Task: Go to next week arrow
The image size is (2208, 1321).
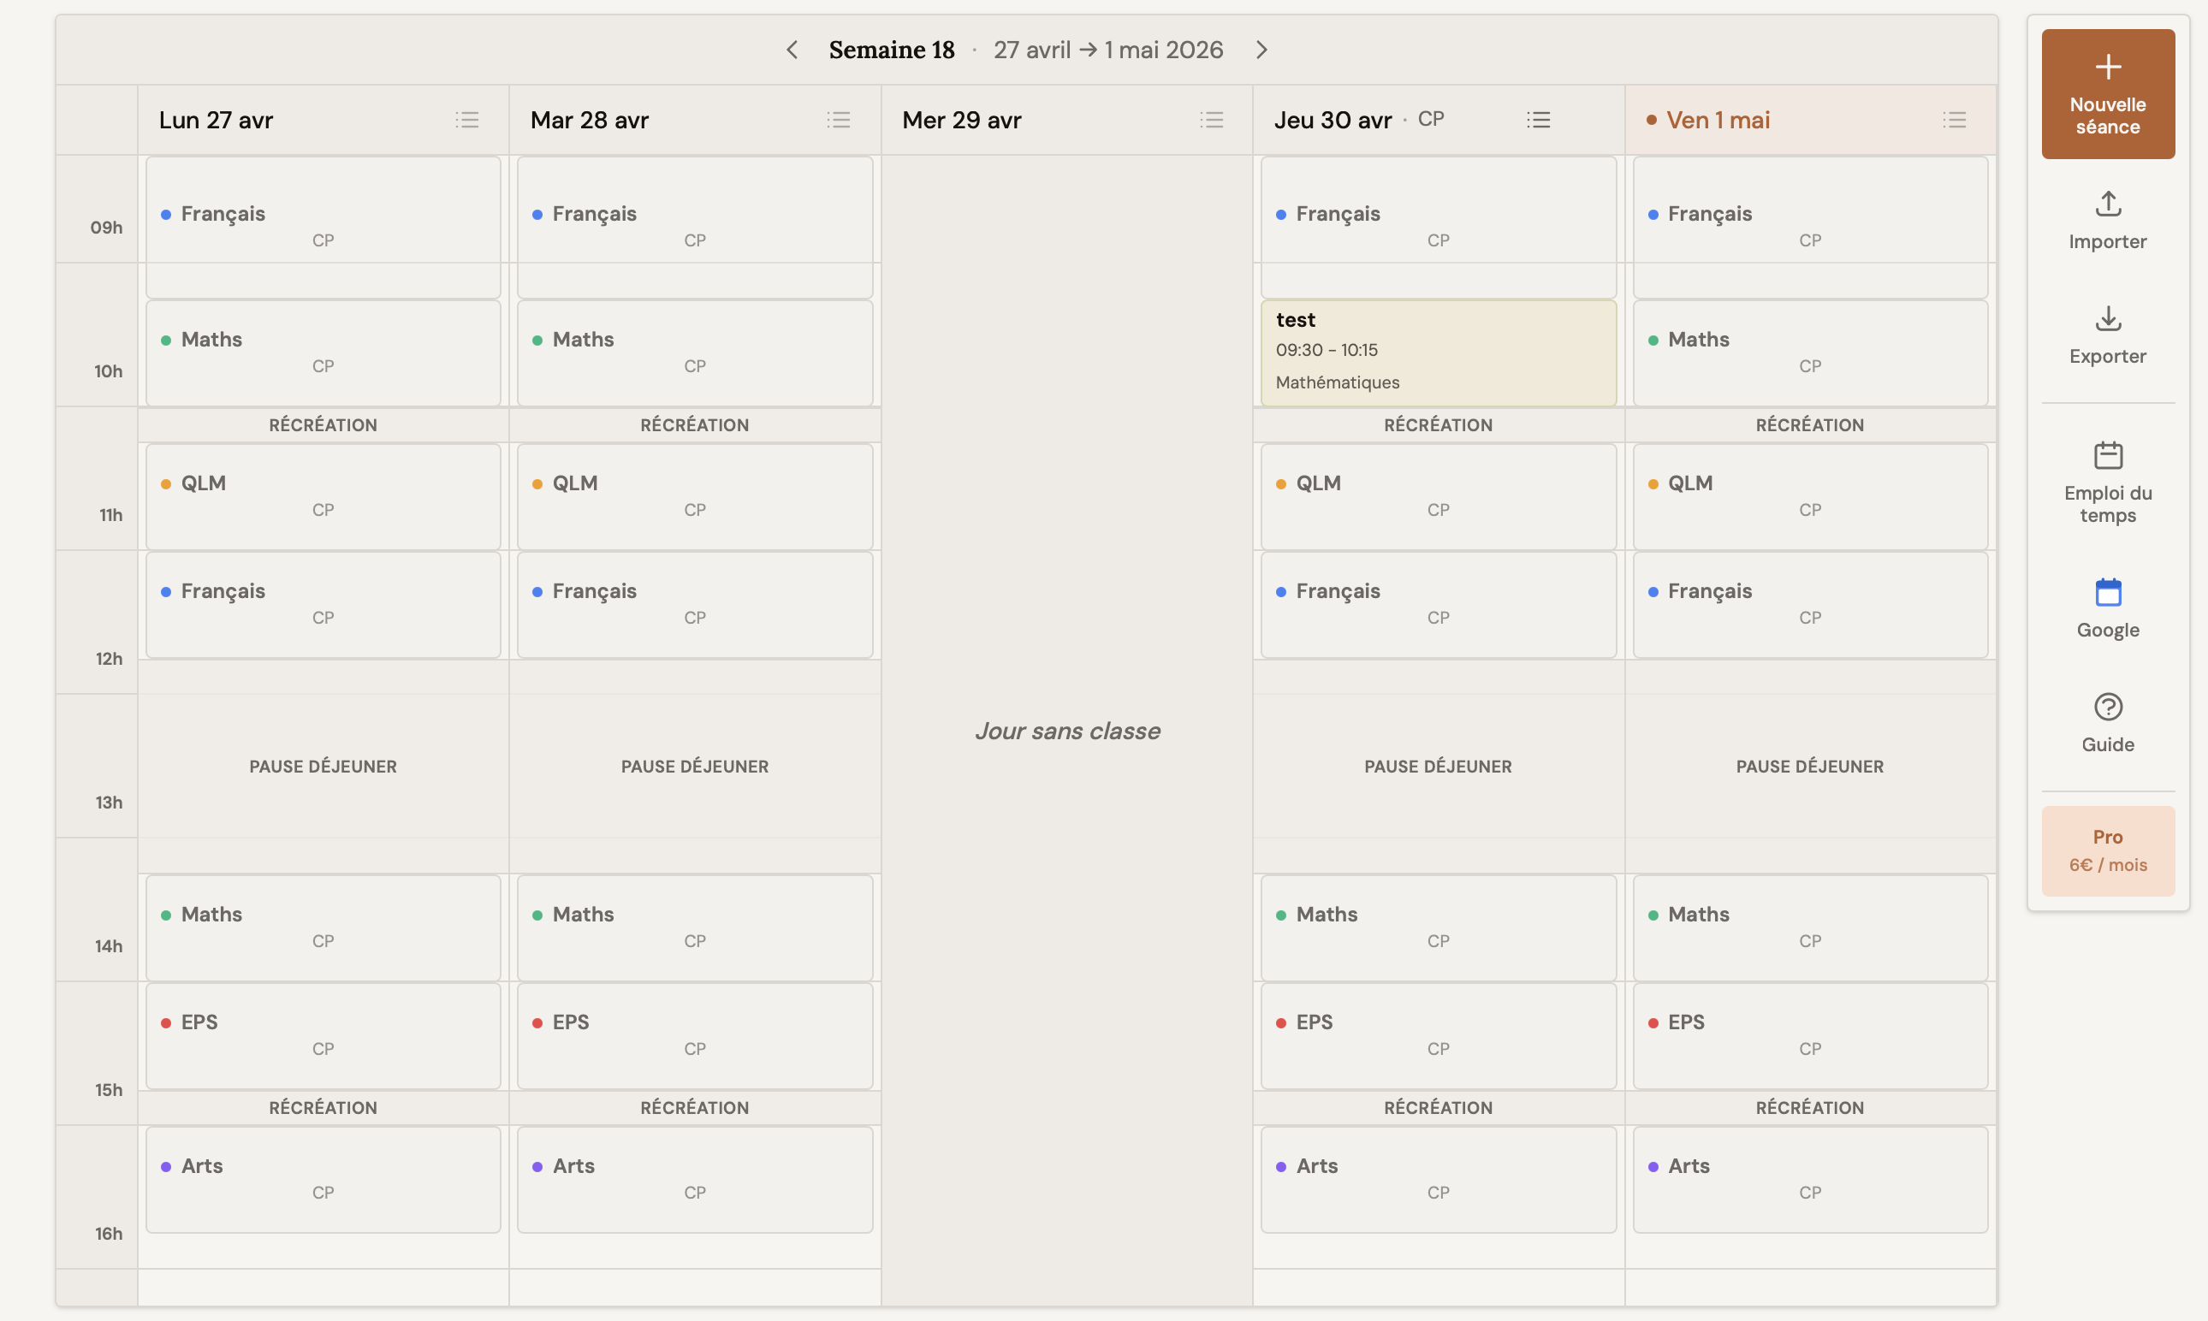Action: click(x=1261, y=50)
